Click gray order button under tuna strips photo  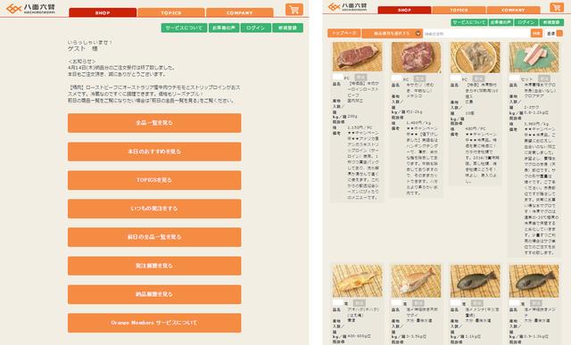[544, 78]
